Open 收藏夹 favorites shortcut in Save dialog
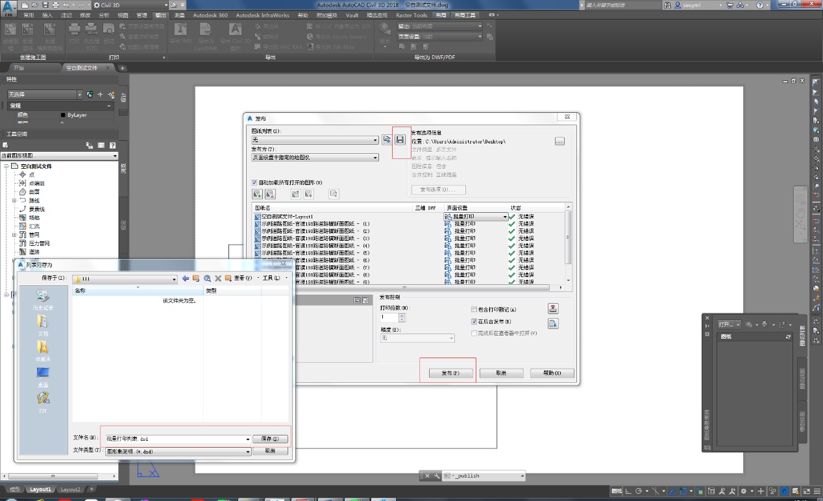The image size is (823, 501). [43, 351]
